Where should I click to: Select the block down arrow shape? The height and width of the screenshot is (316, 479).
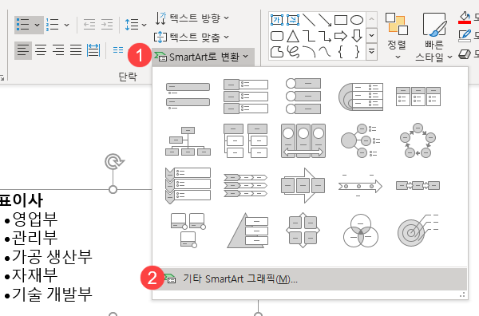tap(357, 36)
